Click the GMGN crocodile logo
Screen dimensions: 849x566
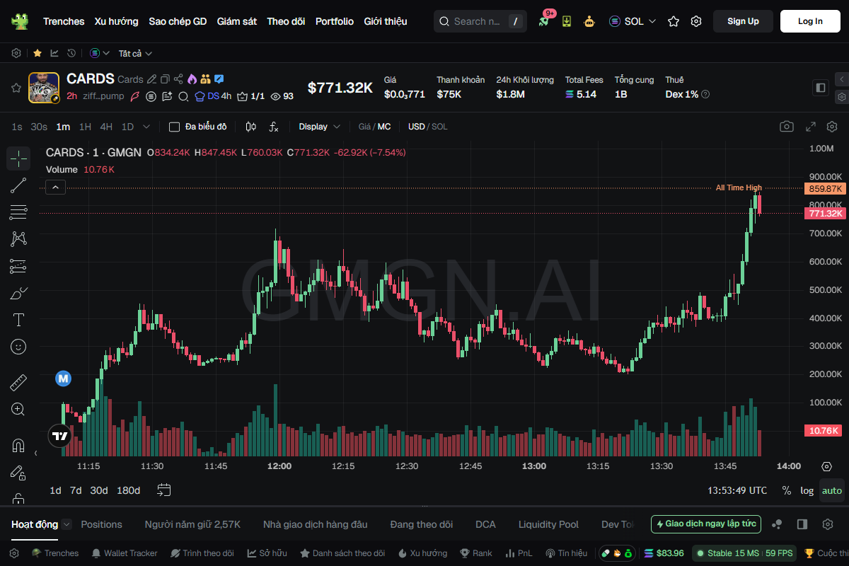point(20,21)
